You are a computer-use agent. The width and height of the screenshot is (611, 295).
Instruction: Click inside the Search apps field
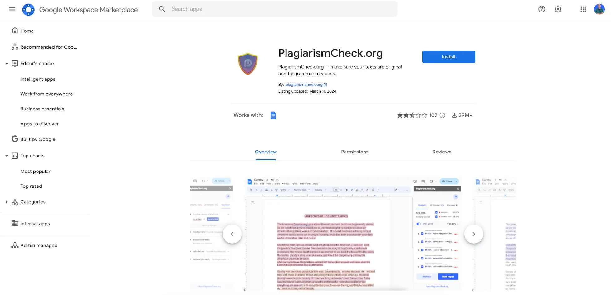coord(275,9)
